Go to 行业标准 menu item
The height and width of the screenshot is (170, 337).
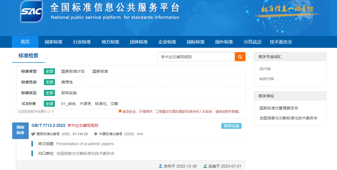tap(82, 42)
